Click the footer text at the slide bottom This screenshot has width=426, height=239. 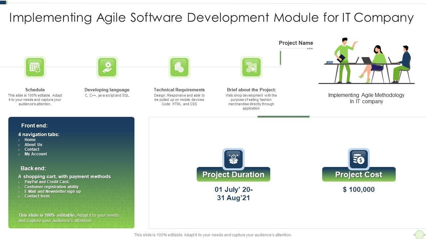pos(213,235)
